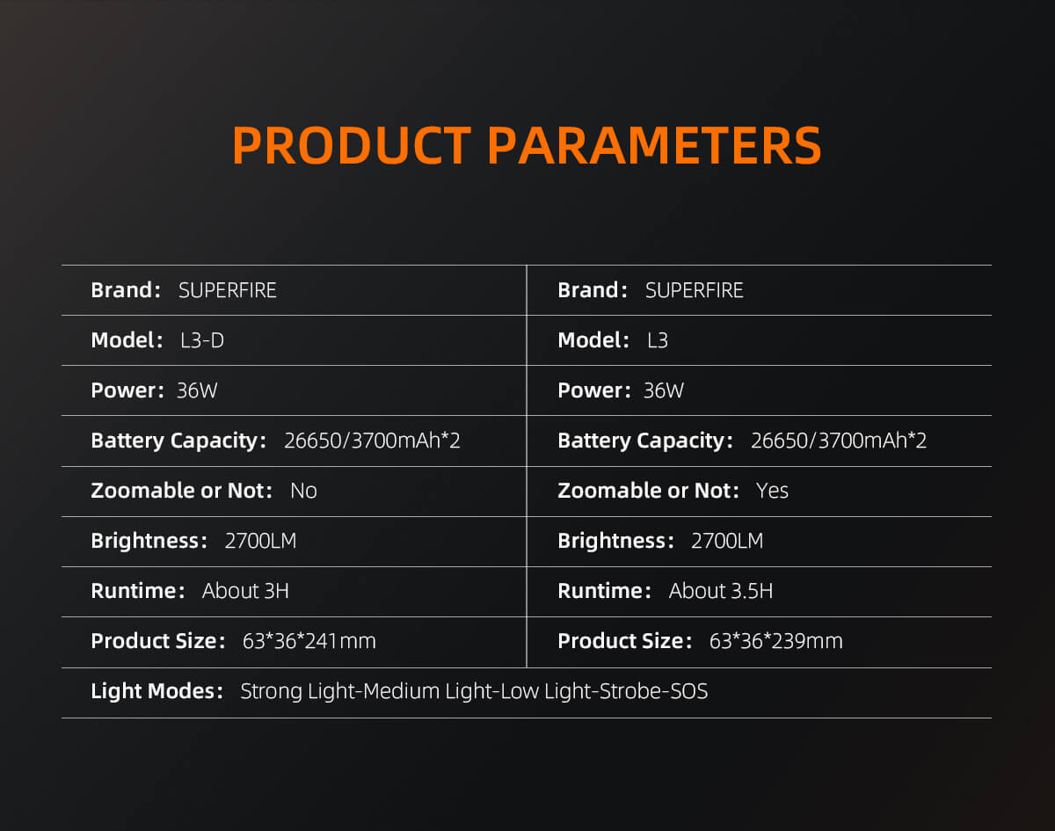Click the 63*36*241mm product size
Screen dimensions: 1055x831
click(x=309, y=641)
